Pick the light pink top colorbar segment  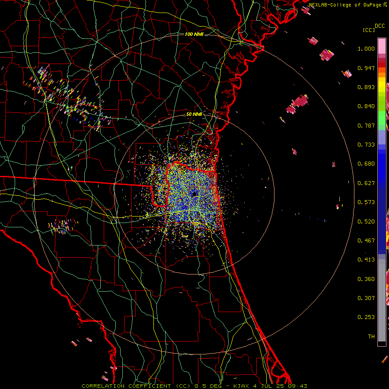382,46
